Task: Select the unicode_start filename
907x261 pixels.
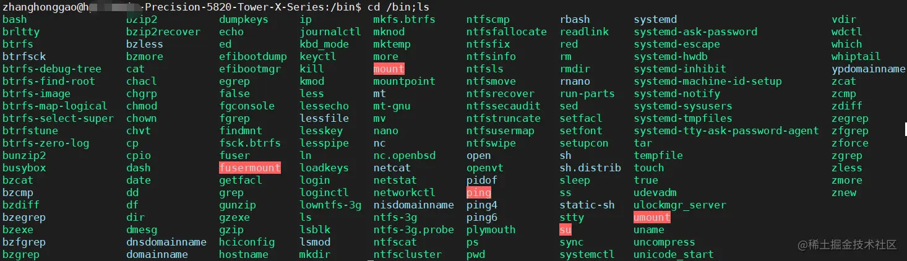Action: (674, 254)
